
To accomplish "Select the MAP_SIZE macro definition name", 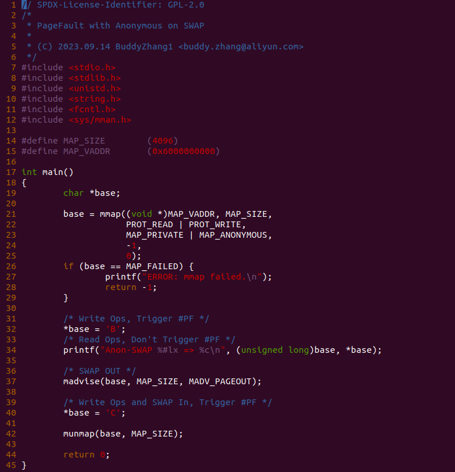I will coord(84,141).
